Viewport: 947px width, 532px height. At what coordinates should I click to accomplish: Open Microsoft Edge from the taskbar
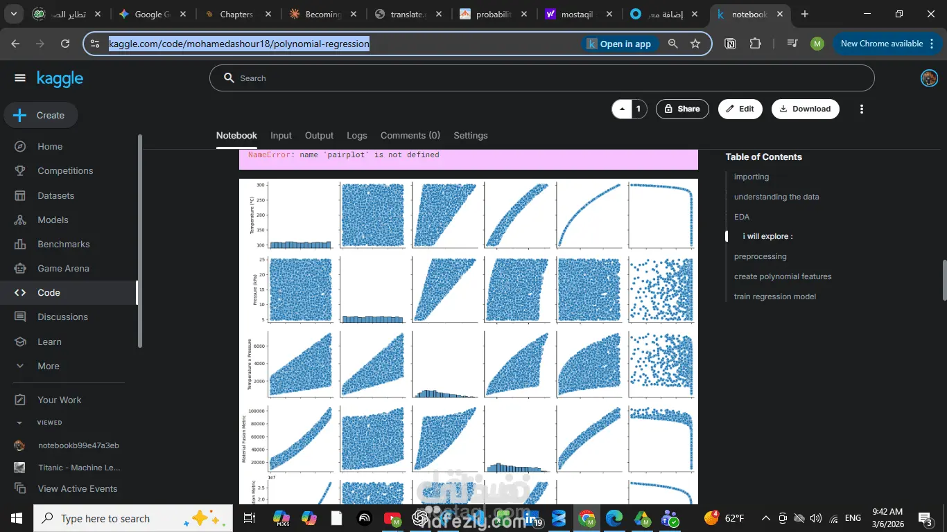pyautogui.click(x=614, y=518)
